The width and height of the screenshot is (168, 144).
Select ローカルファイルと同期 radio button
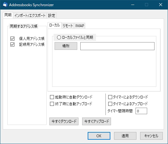pos(59,38)
